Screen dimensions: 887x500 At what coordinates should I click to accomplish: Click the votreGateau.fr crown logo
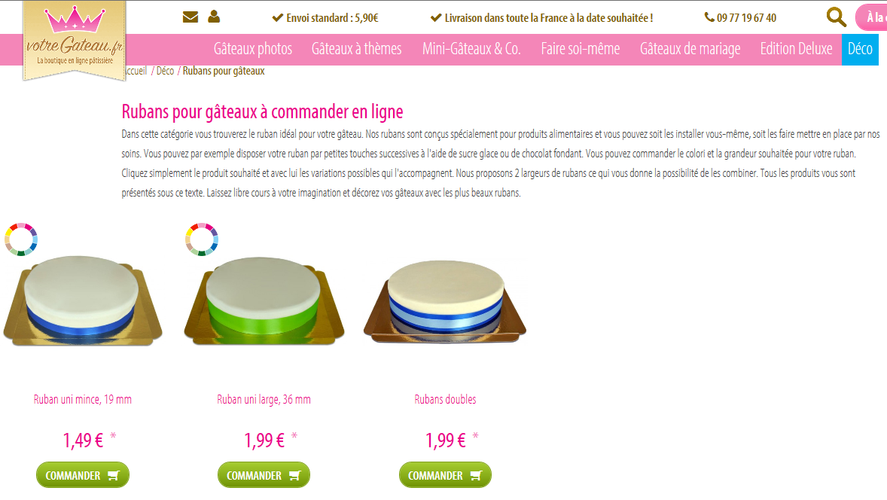[75, 40]
